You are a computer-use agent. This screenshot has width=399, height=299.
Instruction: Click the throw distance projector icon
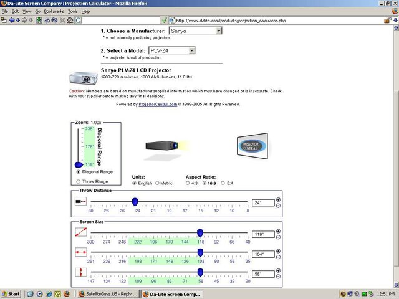pyautogui.click(x=80, y=202)
